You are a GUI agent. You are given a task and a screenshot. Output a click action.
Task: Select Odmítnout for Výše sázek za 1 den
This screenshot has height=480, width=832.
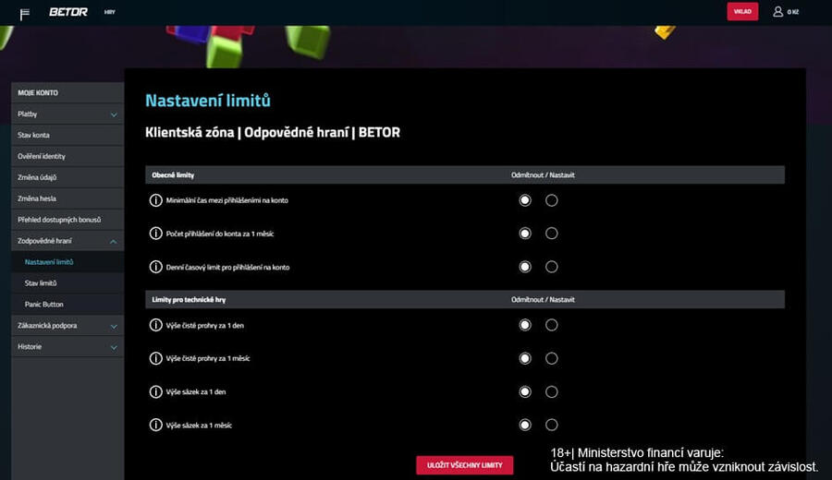pos(525,391)
